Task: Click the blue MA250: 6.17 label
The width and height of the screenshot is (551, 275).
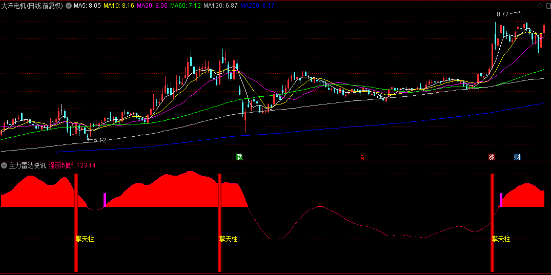Action: point(258,6)
